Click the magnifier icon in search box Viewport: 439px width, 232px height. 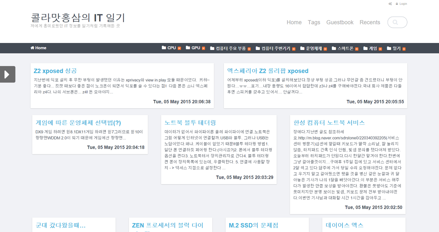click(x=396, y=22)
